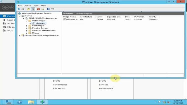Expand the Boot Images folder
The width and height of the screenshot is (187, 105).
pyautogui.click(x=27, y=26)
